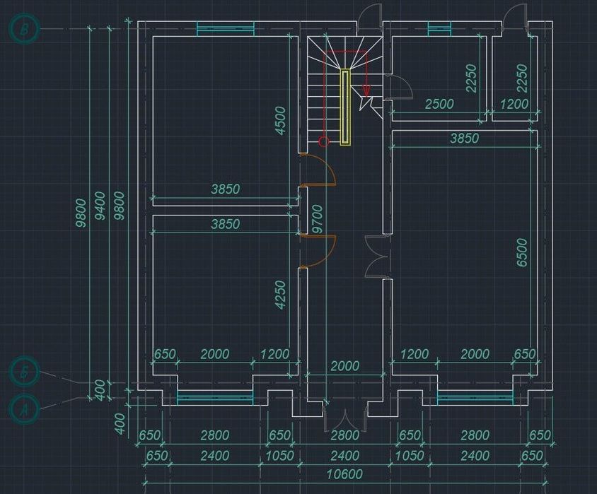Screen dimensions: 597x494
Task: Select the upper orange door swing arc
Action: click(318, 170)
